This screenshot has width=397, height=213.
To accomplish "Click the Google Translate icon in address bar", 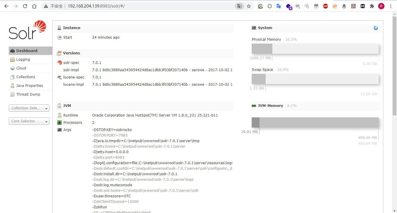I will (239, 6).
